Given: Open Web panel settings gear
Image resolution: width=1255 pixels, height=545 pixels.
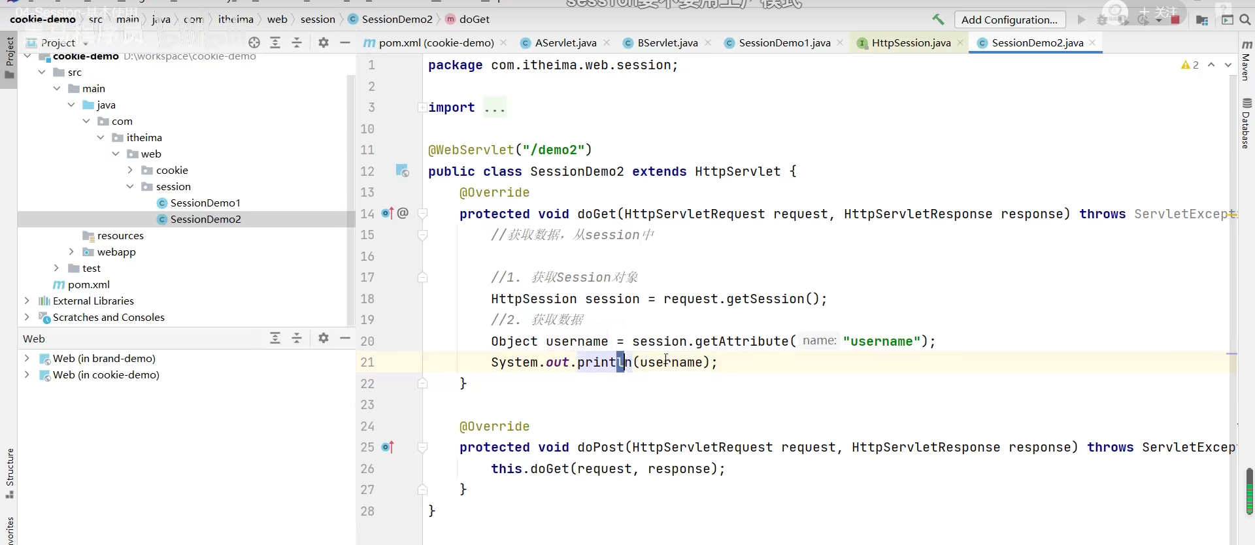Looking at the screenshot, I should tap(324, 338).
